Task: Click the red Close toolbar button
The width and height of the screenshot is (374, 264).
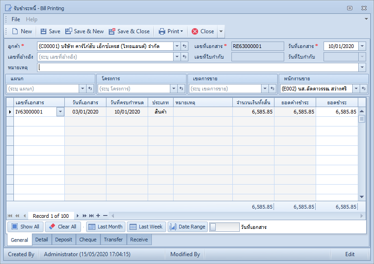Action: click(x=203, y=31)
